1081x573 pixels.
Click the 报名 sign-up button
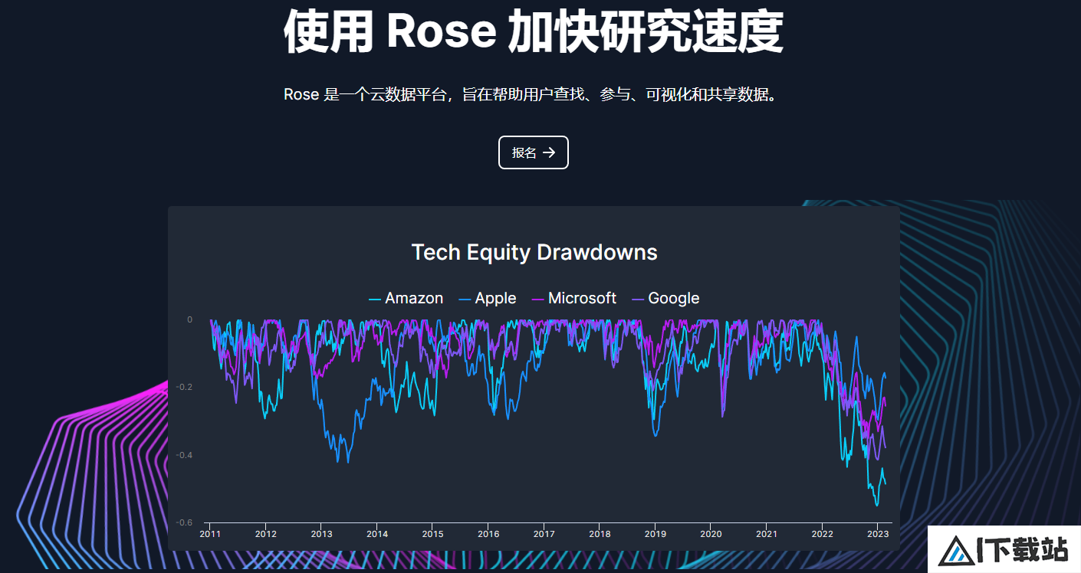click(534, 152)
